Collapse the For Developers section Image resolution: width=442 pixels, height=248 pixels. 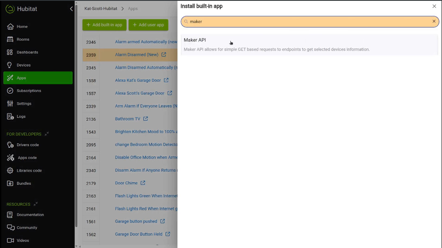pos(47,134)
